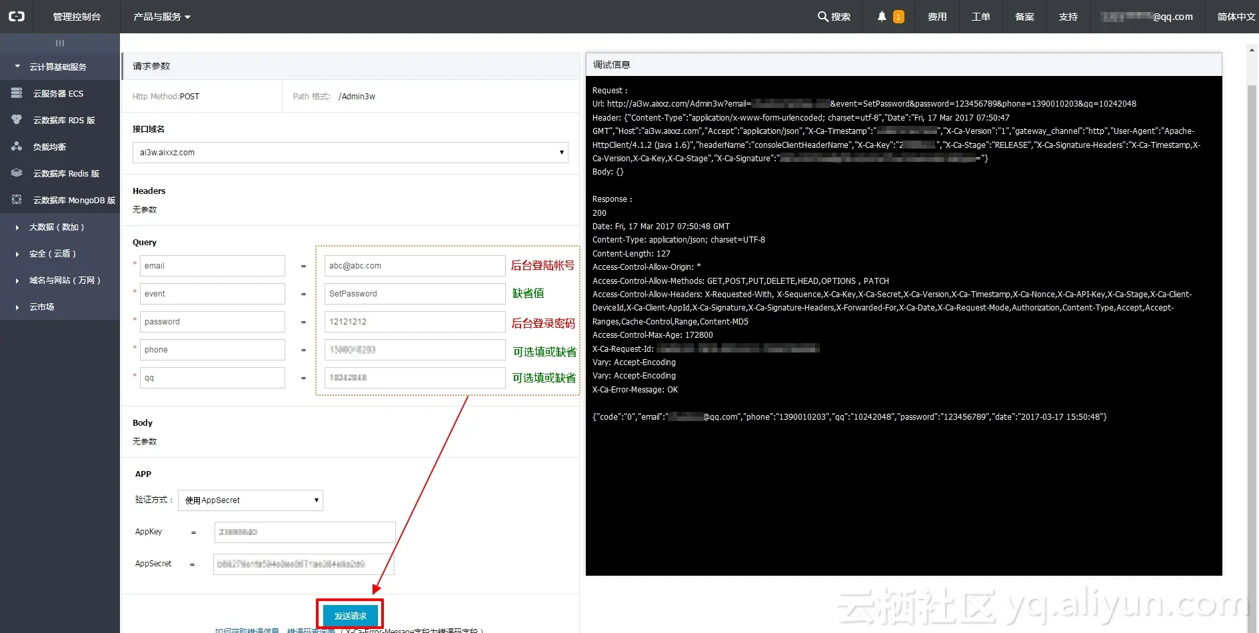1259x633 pixels.
Task: Expand the 域名与网站（万网） section
Action: (60, 281)
